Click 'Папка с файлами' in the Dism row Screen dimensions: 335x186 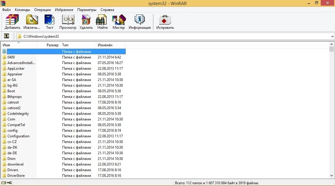coord(76,159)
